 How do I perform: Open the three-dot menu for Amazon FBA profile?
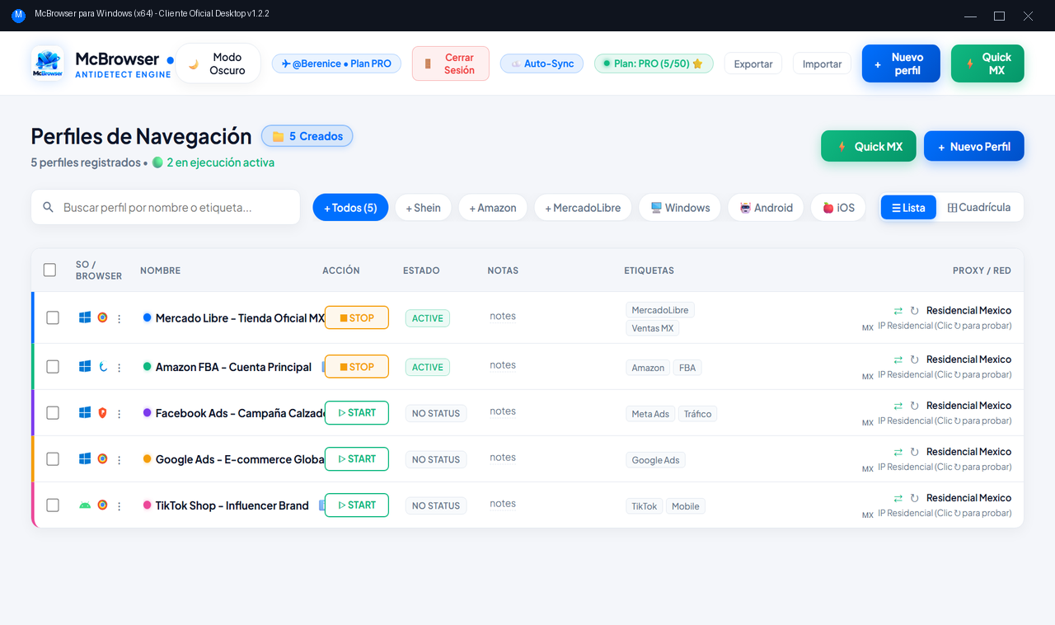pyautogui.click(x=119, y=367)
